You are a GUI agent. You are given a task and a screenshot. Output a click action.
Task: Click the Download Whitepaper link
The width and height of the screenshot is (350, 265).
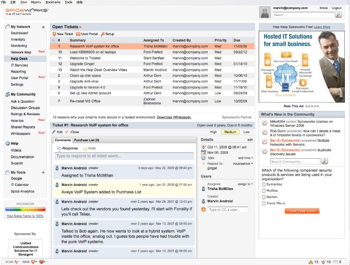click(174, 118)
